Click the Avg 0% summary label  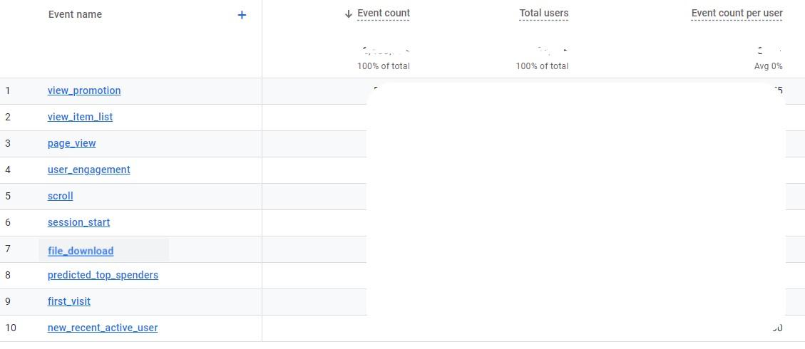768,66
